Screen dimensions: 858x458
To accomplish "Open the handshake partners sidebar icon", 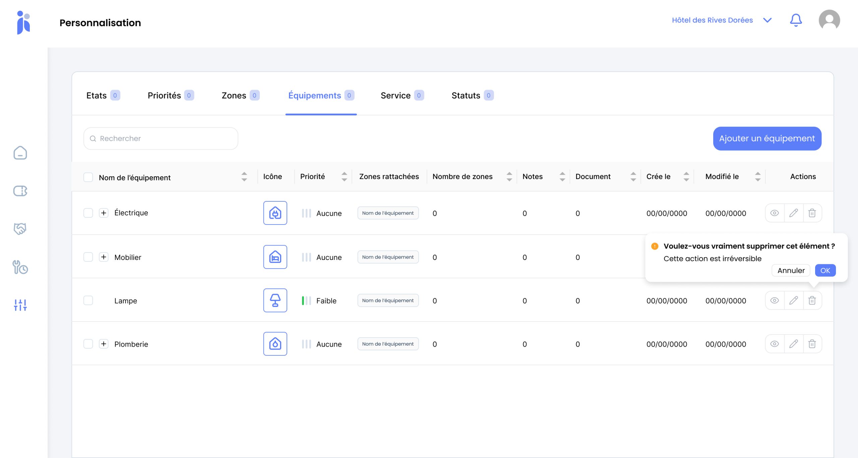I will [x=20, y=229].
